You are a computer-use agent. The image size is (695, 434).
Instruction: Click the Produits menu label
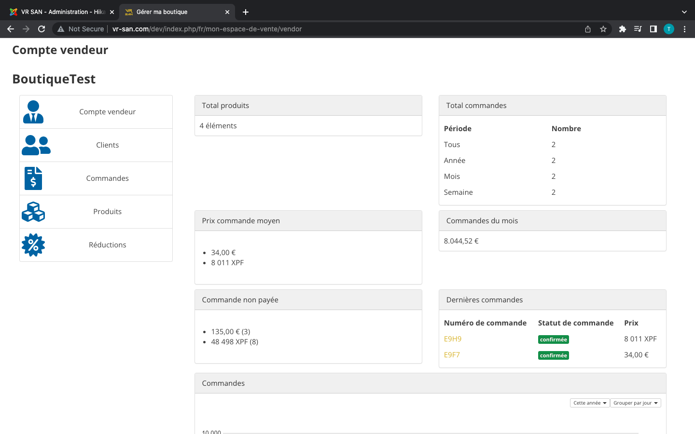pyautogui.click(x=107, y=212)
